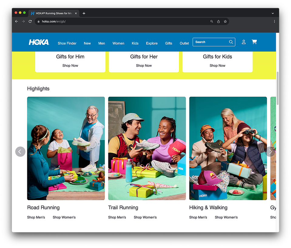Expand the tab search chevron in the title bar

[x=272, y=13]
